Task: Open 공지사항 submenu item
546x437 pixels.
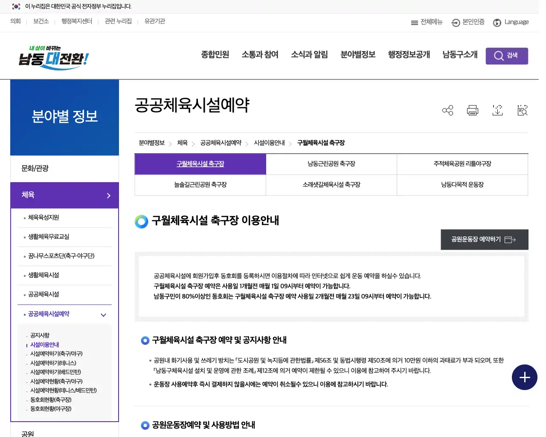Action: point(40,335)
